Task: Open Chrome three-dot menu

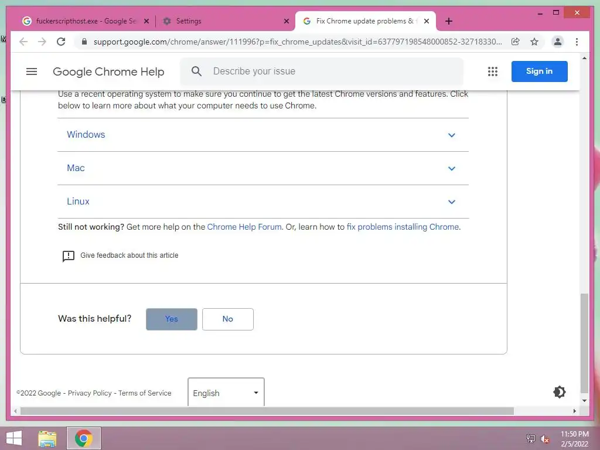Action: tap(577, 42)
